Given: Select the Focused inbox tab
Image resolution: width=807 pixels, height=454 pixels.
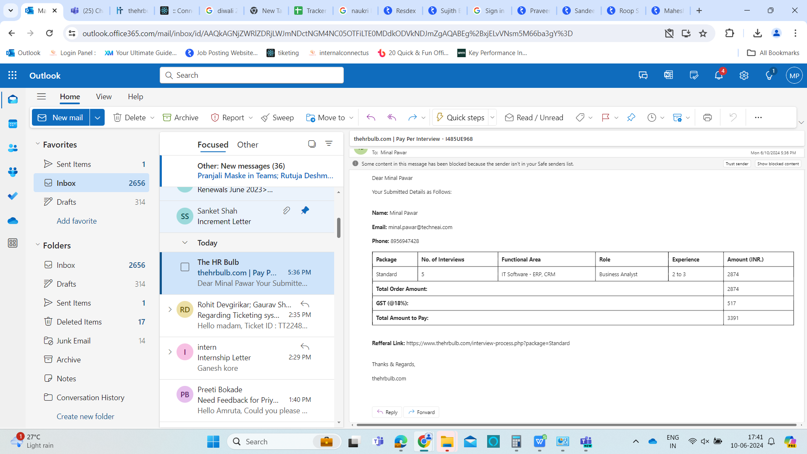Looking at the screenshot, I should 213,145.
